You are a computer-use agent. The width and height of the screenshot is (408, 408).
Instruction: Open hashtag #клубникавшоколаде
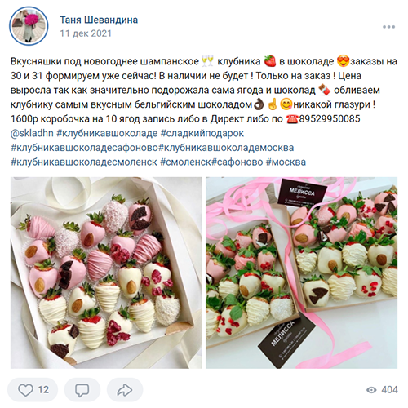click(x=107, y=133)
